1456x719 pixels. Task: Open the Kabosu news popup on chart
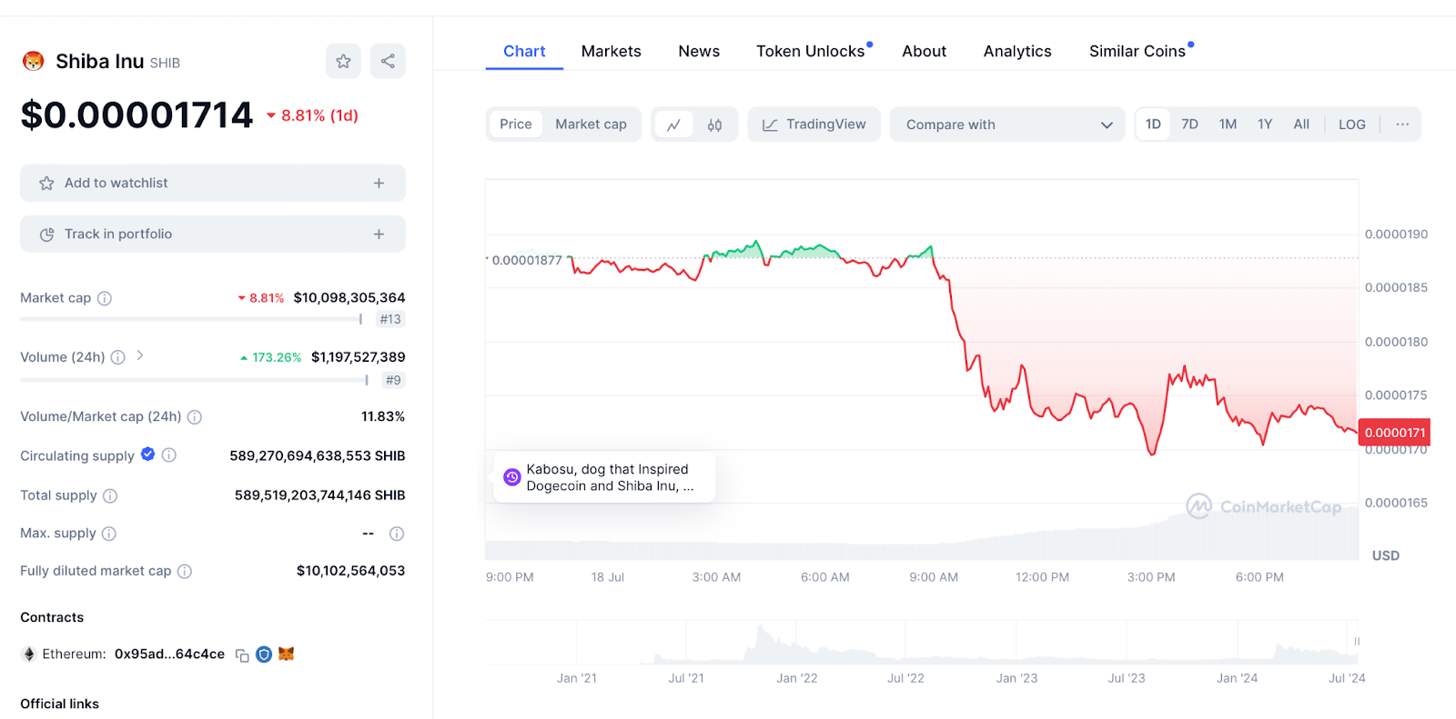click(x=604, y=477)
